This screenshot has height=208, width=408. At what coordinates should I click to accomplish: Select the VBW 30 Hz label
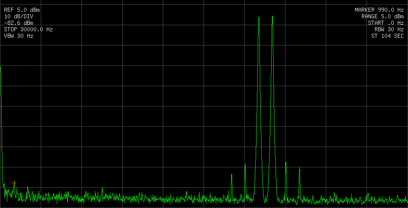coord(19,36)
